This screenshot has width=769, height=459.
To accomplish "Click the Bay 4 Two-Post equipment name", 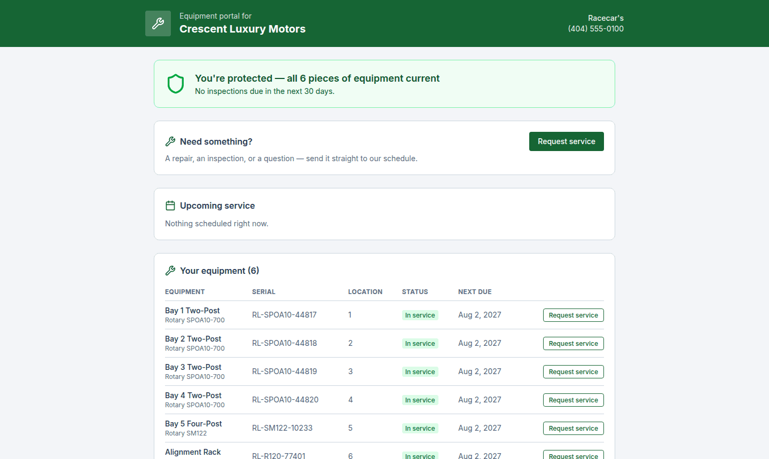I will [193, 395].
